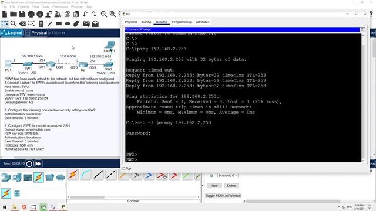Click the Fast Forward Time button

tap(38, 164)
